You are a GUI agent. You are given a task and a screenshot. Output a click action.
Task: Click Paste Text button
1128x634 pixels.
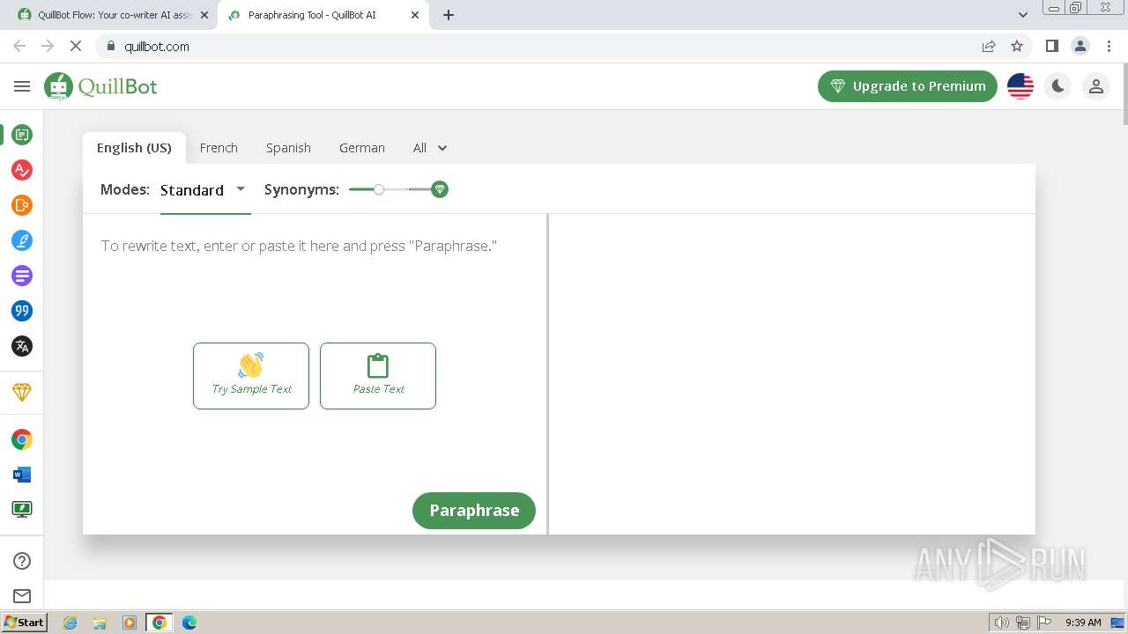pyautogui.click(x=378, y=376)
